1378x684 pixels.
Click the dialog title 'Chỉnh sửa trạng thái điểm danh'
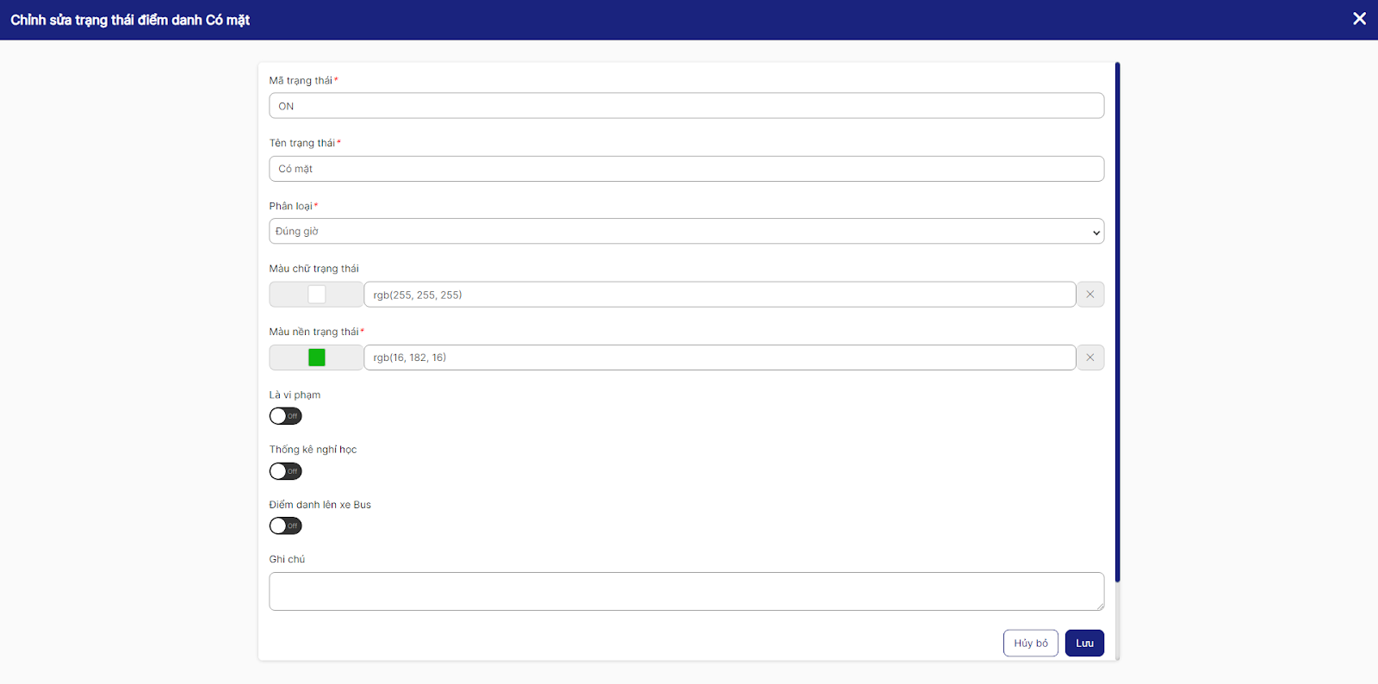[x=130, y=20]
